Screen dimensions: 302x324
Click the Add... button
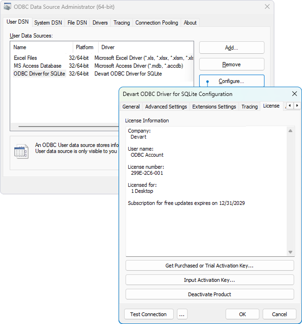click(232, 48)
